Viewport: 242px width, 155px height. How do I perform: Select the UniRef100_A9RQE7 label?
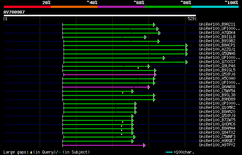pos(217,141)
